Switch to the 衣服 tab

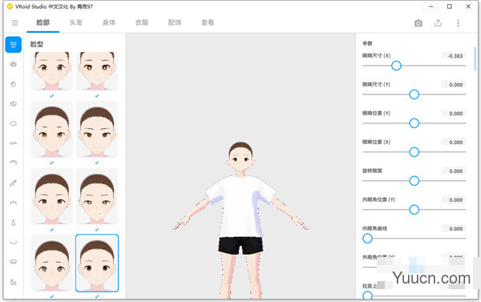coord(142,22)
